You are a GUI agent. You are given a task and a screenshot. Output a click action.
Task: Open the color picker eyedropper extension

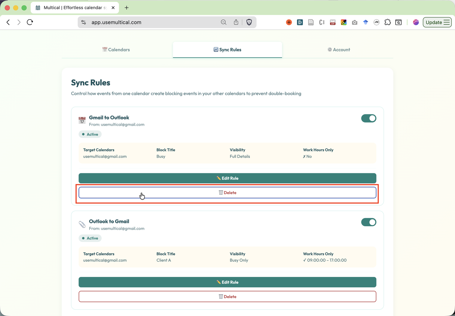[344, 22]
